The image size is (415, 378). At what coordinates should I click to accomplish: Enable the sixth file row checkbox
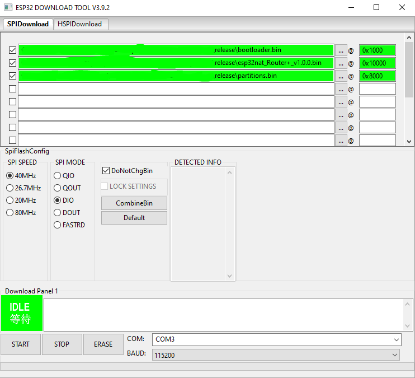(x=12, y=114)
